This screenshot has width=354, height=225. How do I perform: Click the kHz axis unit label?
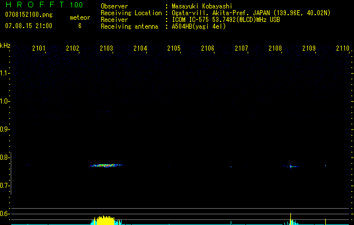coord(5,46)
